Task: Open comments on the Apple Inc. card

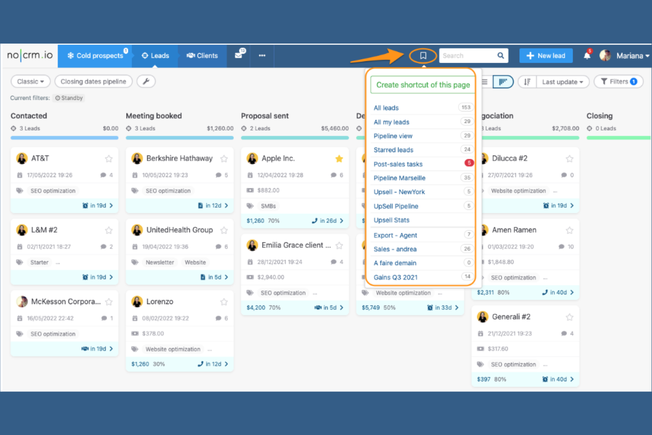Action: pos(337,175)
